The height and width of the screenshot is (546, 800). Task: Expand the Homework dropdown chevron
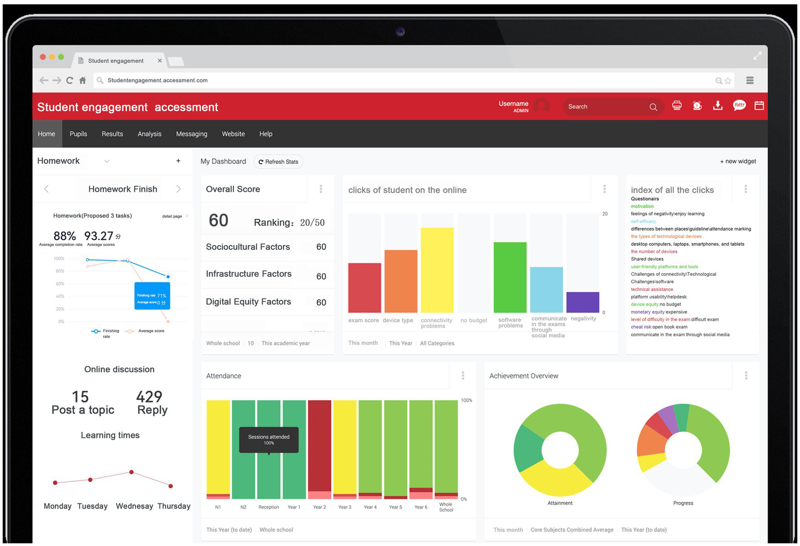click(107, 162)
